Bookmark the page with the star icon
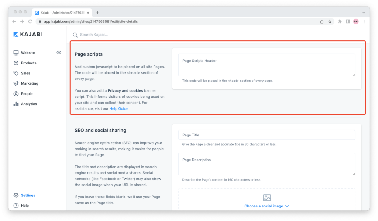 tap(330, 22)
